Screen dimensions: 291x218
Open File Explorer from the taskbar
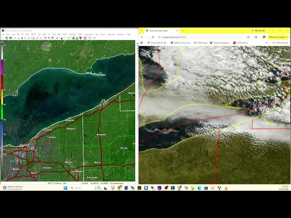pyautogui.click(x=193, y=188)
